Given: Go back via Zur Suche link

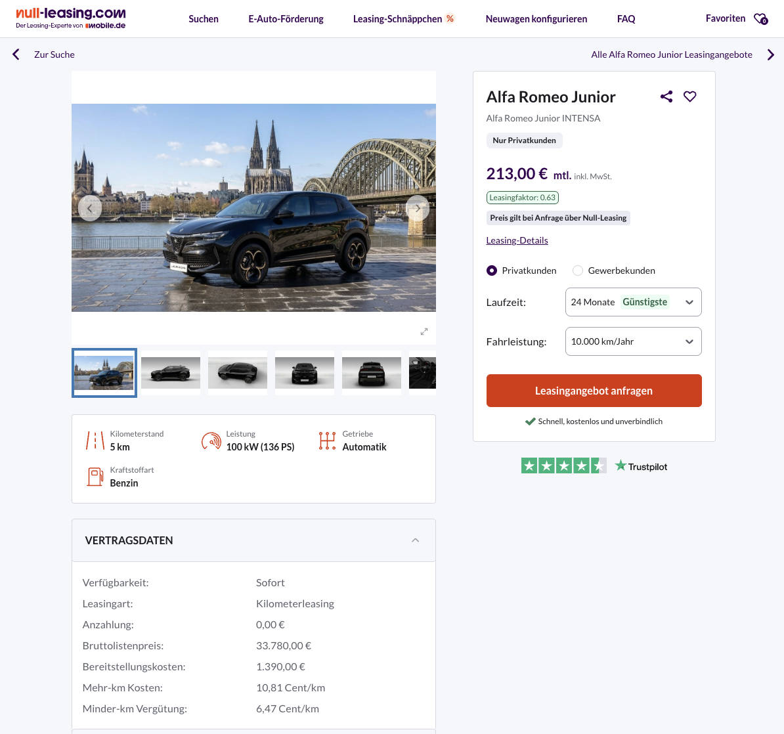Looking at the screenshot, I should pyautogui.click(x=54, y=54).
